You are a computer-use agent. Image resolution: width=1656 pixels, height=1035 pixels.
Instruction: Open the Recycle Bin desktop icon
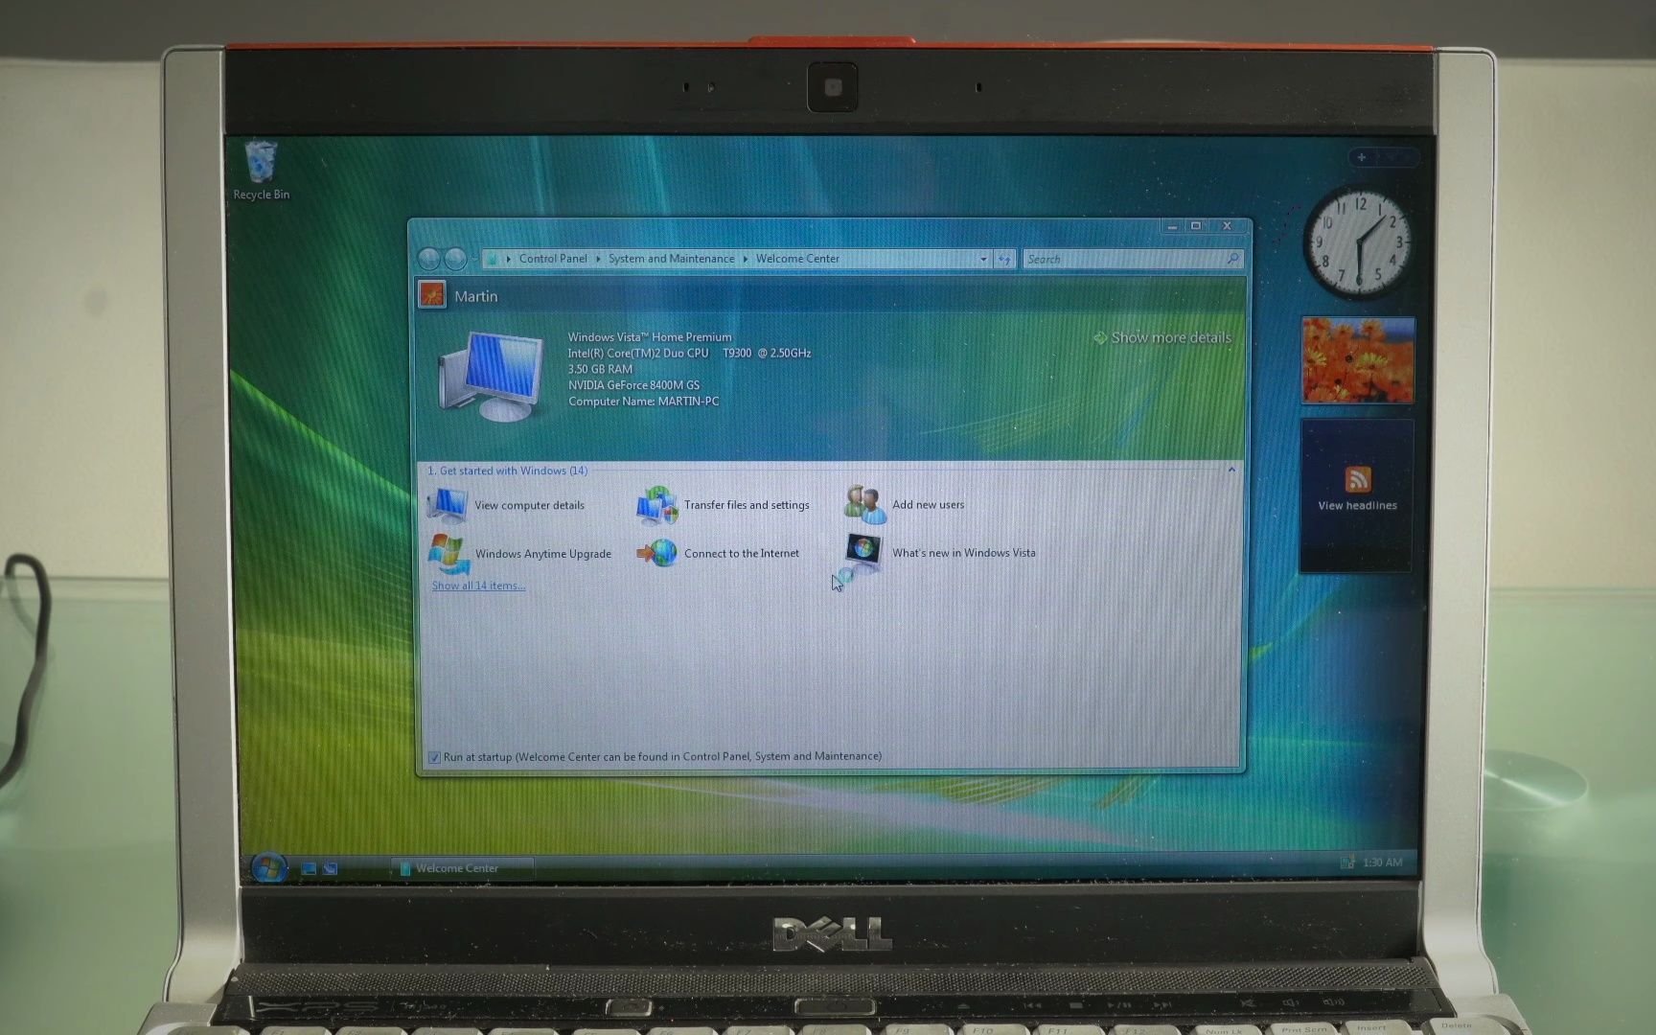261,171
